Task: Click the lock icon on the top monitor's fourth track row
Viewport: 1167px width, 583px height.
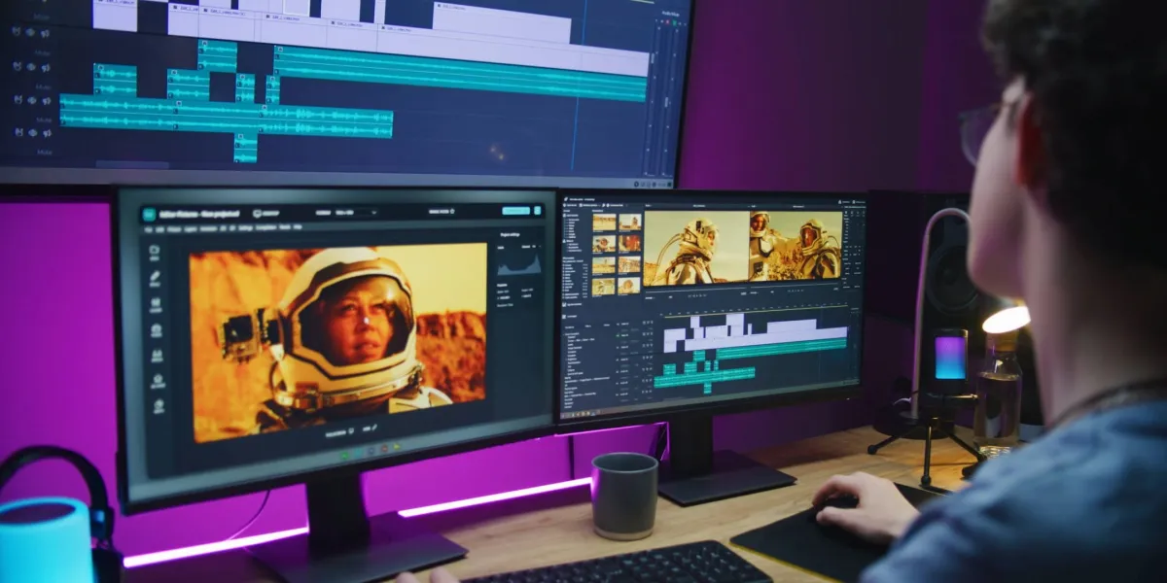Action: [x=18, y=133]
